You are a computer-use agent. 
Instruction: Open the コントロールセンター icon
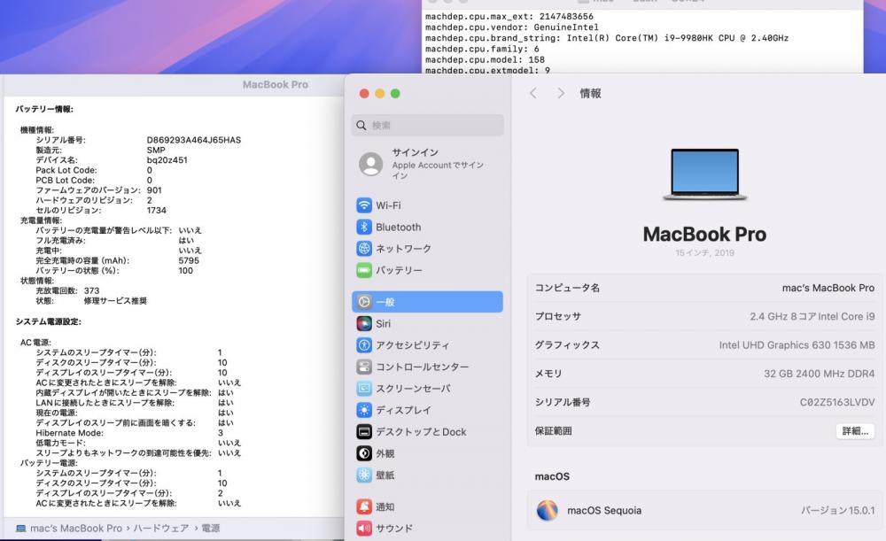coord(364,367)
